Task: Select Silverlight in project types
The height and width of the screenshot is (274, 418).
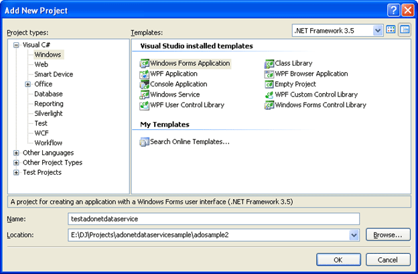Action: point(49,114)
